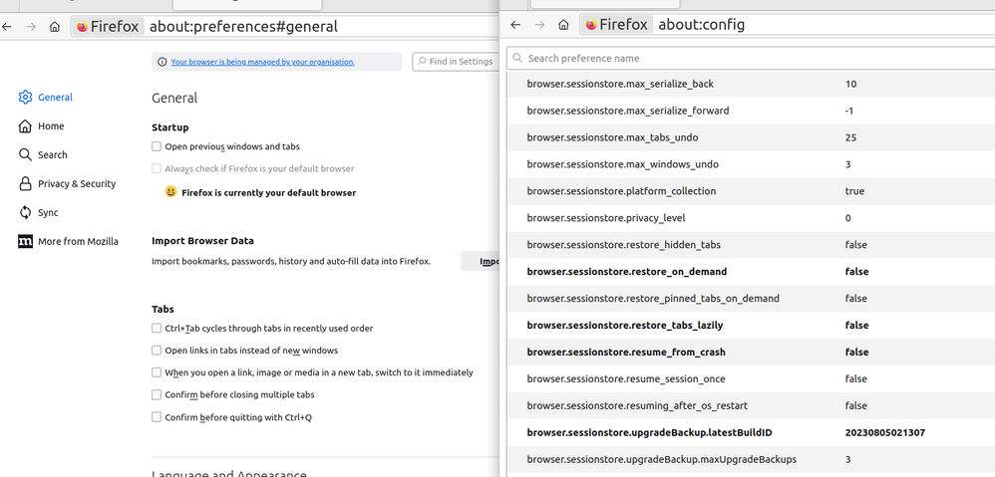995x477 pixels.
Task: Open the Sync settings section
Action: [47, 212]
